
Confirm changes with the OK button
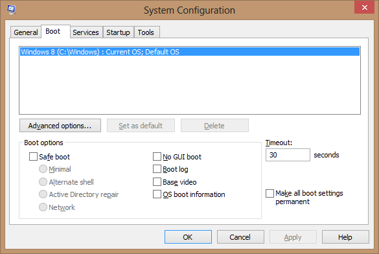tap(188, 237)
